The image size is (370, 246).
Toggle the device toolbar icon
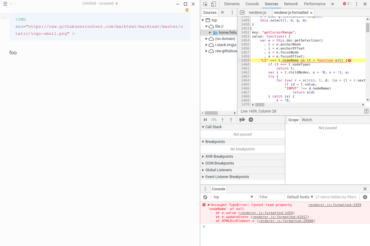point(213,4)
